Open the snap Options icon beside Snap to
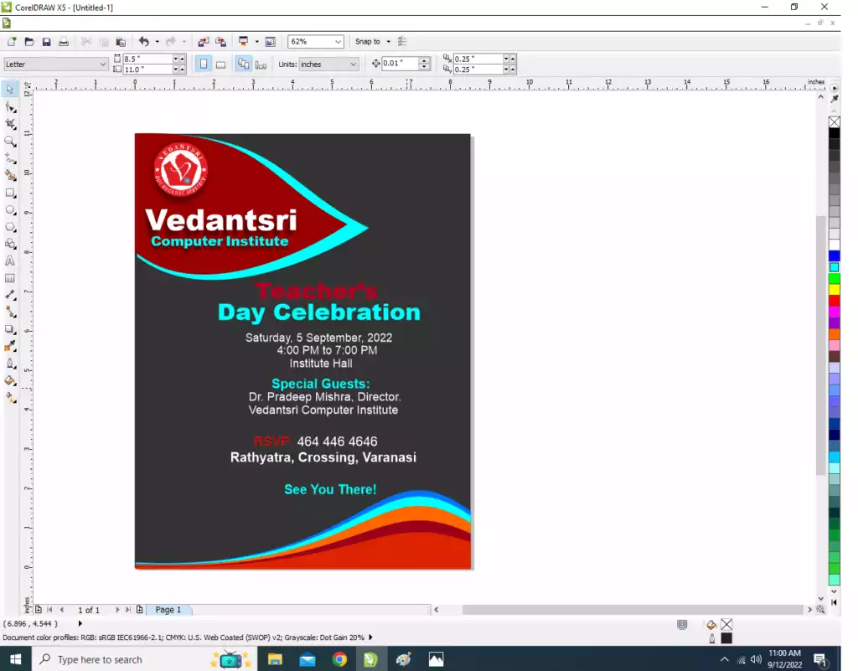Image resolution: width=858 pixels, height=671 pixels. [402, 42]
